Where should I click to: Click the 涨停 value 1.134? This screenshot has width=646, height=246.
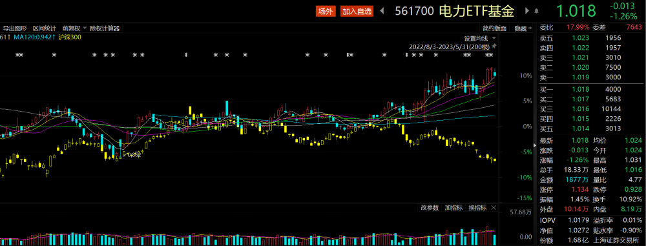pos(580,190)
